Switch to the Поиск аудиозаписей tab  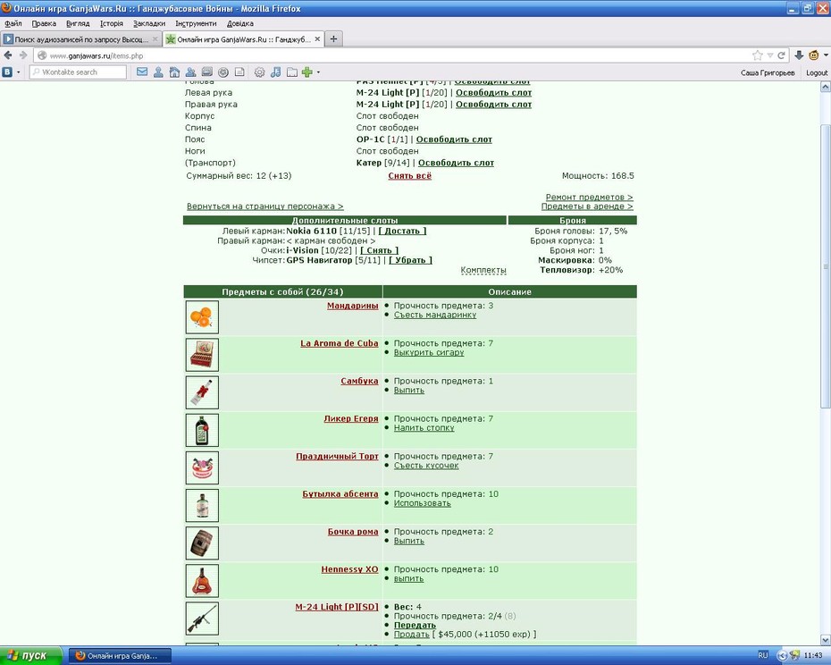click(x=81, y=39)
